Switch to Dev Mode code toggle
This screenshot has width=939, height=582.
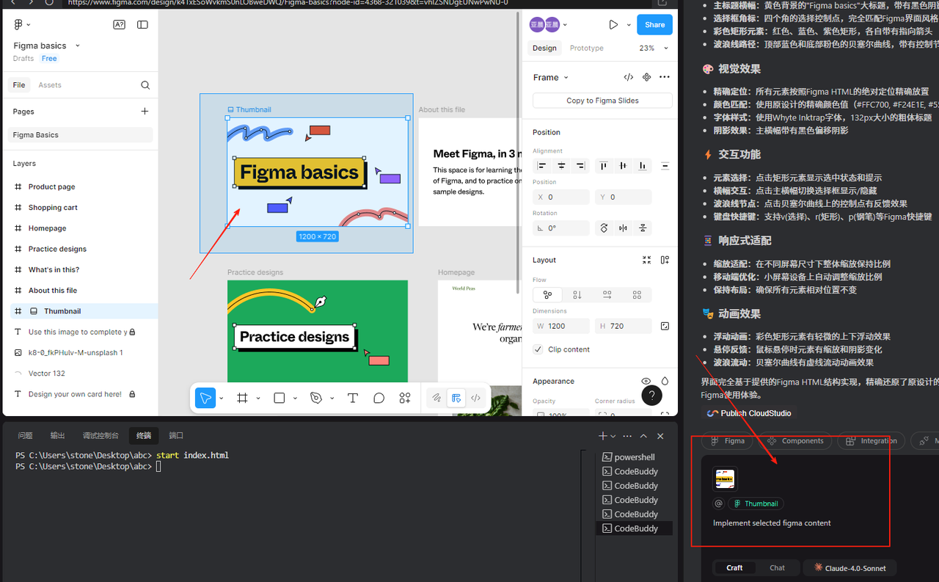(x=475, y=398)
